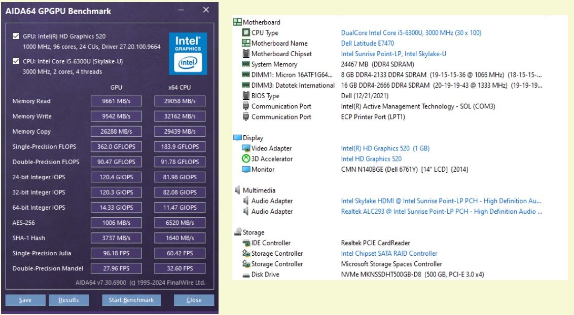Select CPU AES-256 value 6520 MB/s
The height and width of the screenshot is (315, 574).
[x=180, y=222]
